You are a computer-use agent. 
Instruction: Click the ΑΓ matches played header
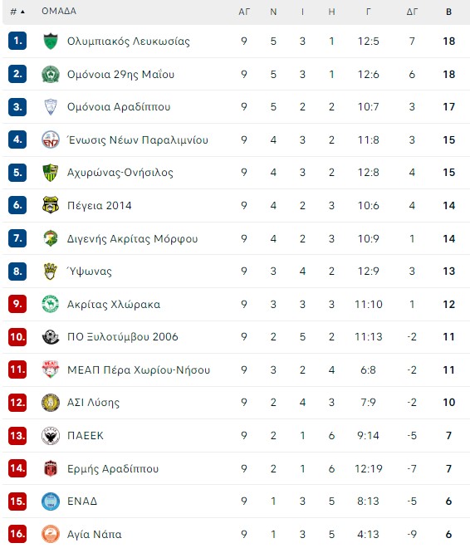pos(244,12)
